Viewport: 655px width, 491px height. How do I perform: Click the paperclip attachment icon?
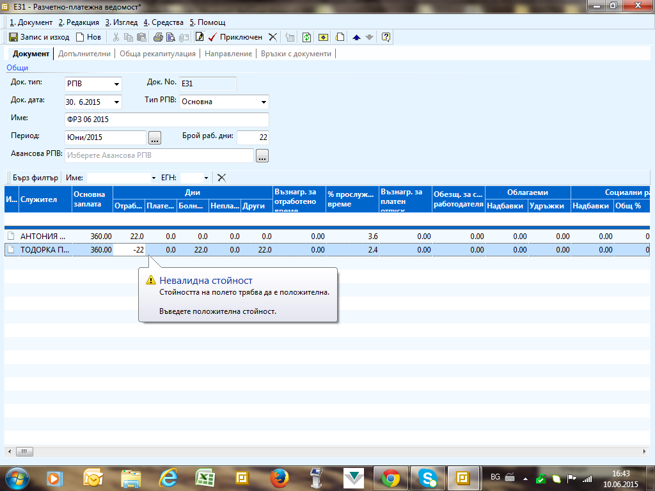tap(184, 37)
